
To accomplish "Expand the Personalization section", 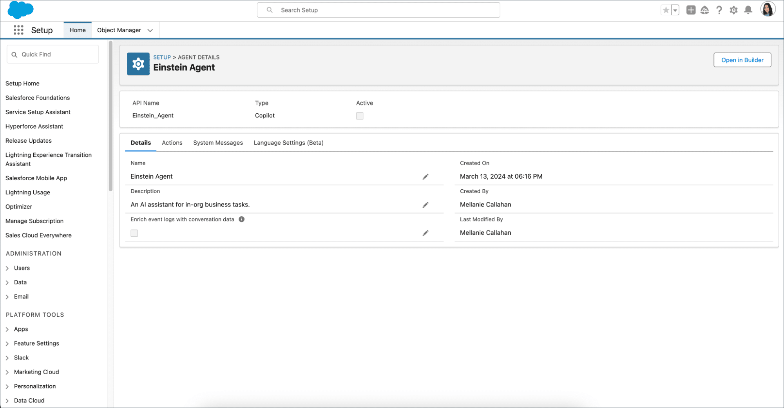I will pyautogui.click(x=7, y=386).
